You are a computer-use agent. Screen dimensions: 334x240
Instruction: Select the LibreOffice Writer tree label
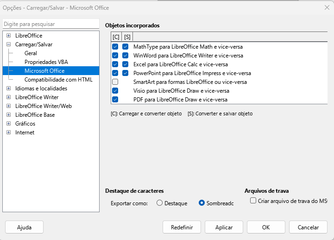point(37,97)
